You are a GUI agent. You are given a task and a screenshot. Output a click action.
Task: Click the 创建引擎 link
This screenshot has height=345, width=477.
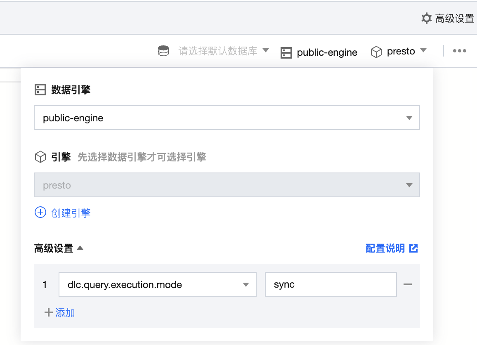(71, 213)
